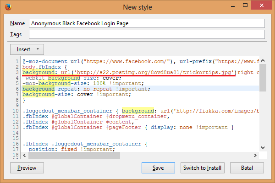The width and height of the screenshot is (275, 183).
Task: Click '.loggedout_menubar_container {' on line 10
Action: point(71,111)
